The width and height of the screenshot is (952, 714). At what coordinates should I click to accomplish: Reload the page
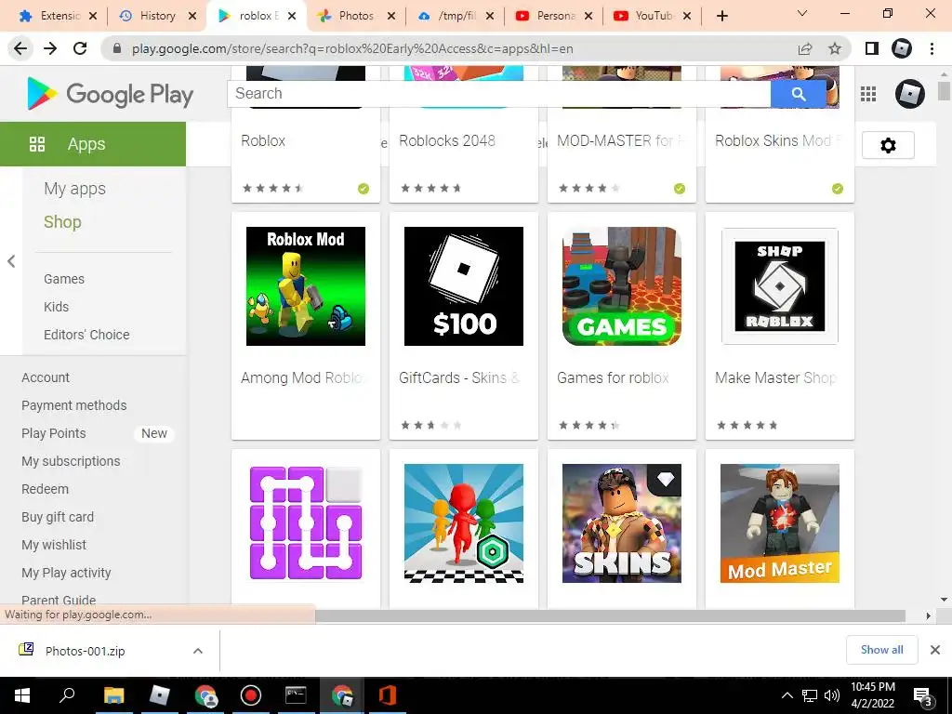point(80,48)
